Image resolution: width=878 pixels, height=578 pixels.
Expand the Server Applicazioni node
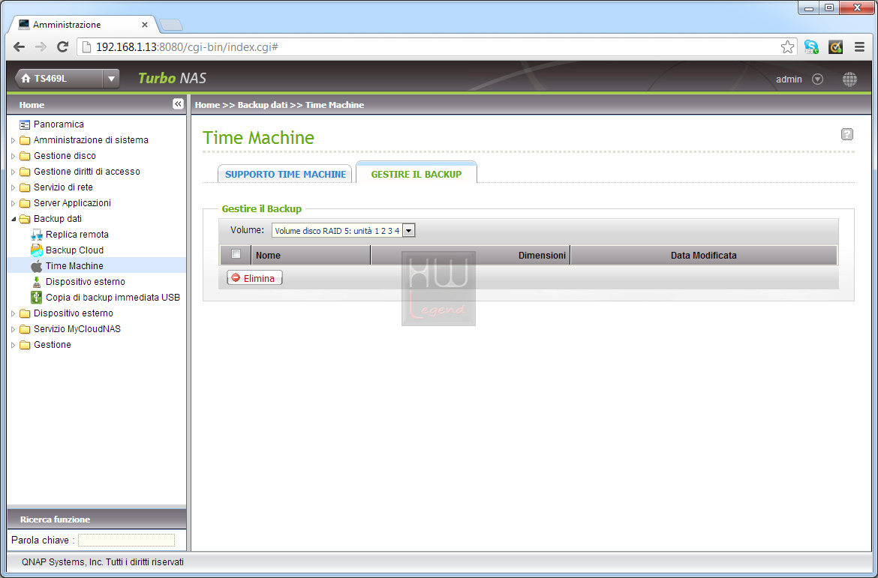click(x=14, y=203)
